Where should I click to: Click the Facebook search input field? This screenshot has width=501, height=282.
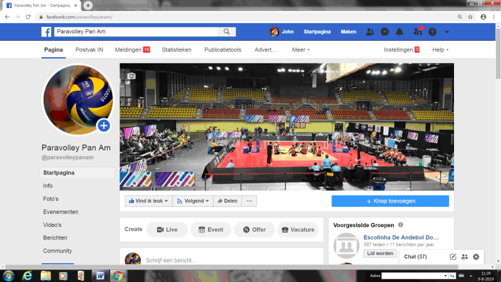pyautogui.click(x=136, y=32)
